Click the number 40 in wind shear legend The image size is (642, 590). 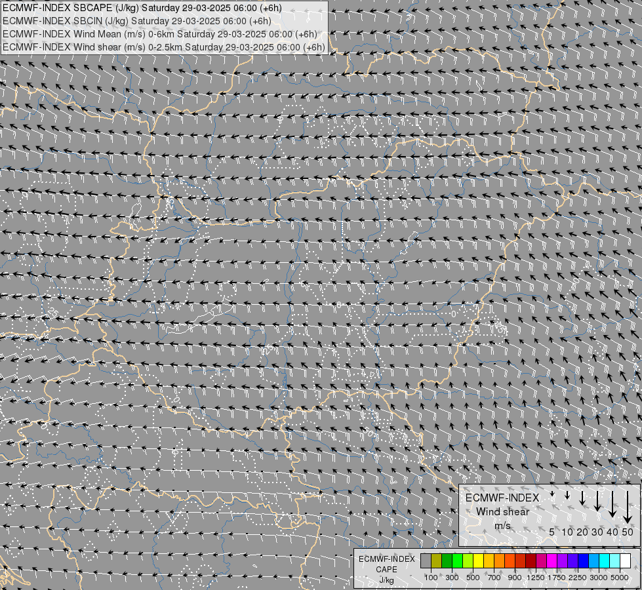(x=612, y=532)
